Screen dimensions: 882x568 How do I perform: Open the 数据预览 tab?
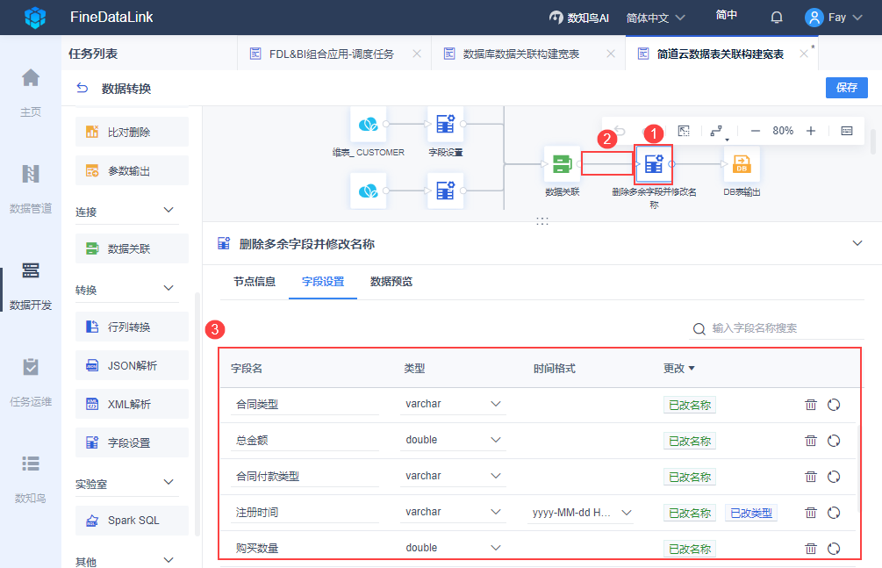point(391,282)
